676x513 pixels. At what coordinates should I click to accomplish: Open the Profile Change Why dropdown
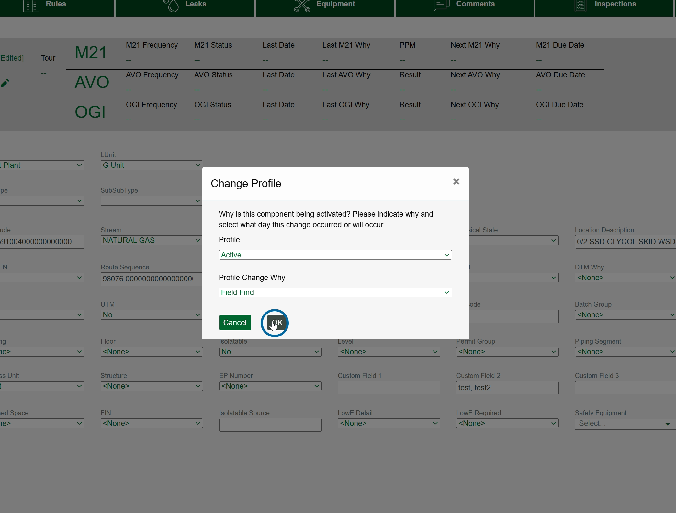click(x=335, y=292)
